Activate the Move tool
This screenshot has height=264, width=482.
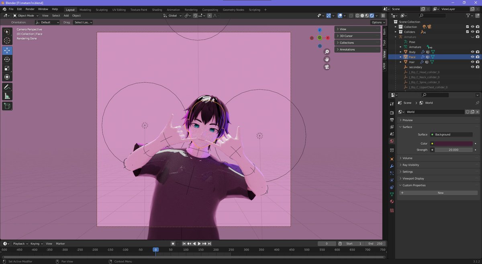[7, 51]
